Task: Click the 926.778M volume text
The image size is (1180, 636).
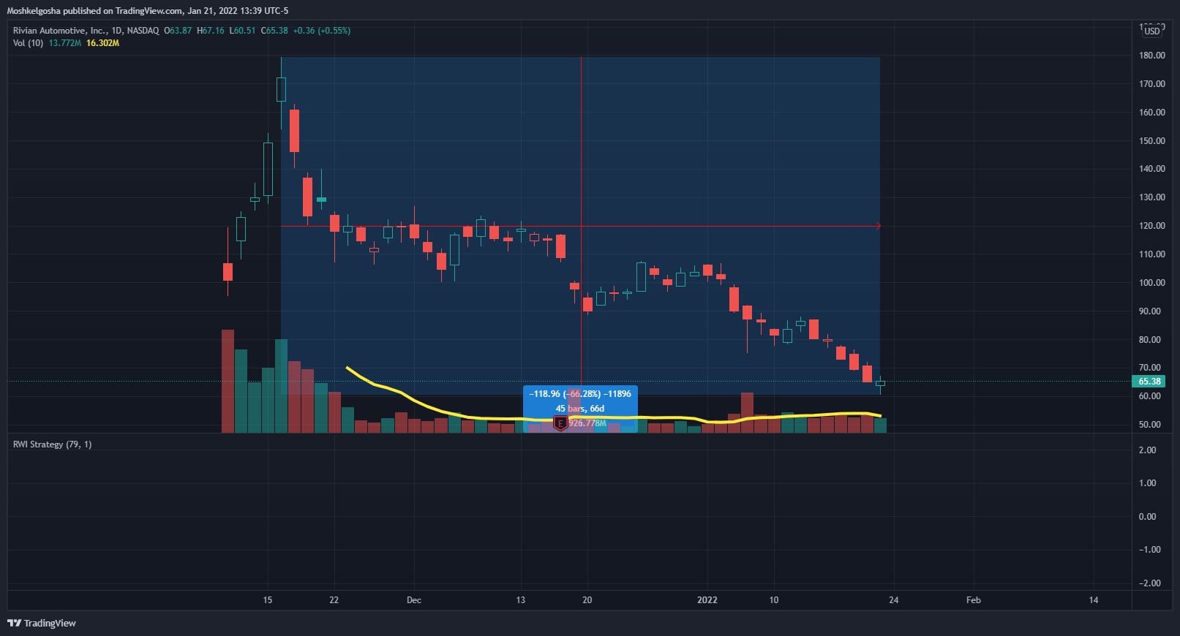Action: tap(587, 423)
